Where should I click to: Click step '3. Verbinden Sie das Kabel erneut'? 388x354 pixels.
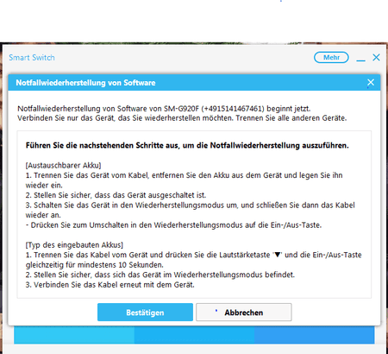point(110,285)
